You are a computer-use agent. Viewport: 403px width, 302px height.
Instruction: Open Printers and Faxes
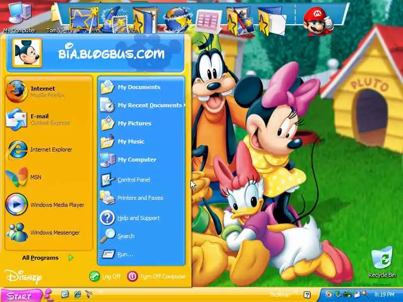tap(142, 198)
